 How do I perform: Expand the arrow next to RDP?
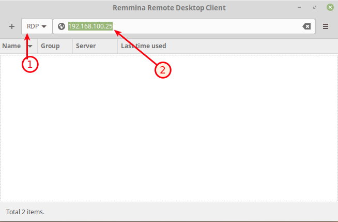(x=44, y=26)
